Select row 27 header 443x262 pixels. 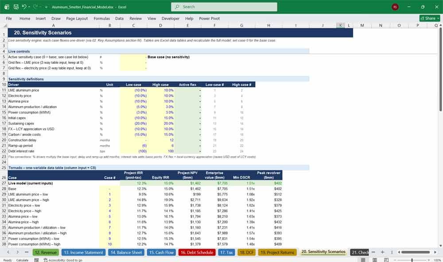pos(4,183)
